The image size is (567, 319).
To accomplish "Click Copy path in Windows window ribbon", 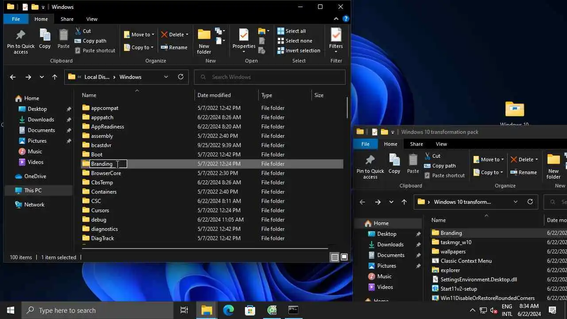I will coord(90,41).
